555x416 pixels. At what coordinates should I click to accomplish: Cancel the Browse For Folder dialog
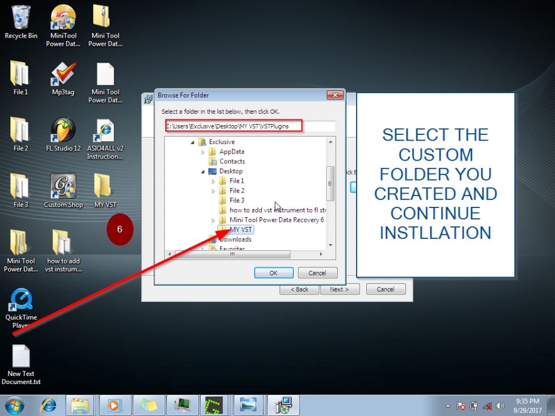(x=317, y=273)
